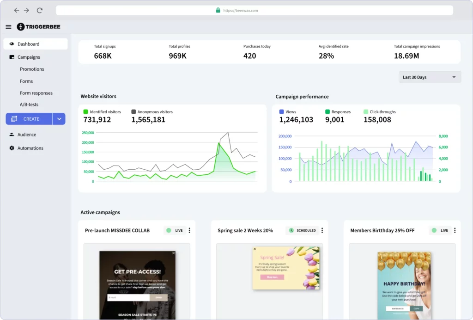Click the browser back arrow
The height and width of the screenshot is (320, 473).
tap(17, 10)
